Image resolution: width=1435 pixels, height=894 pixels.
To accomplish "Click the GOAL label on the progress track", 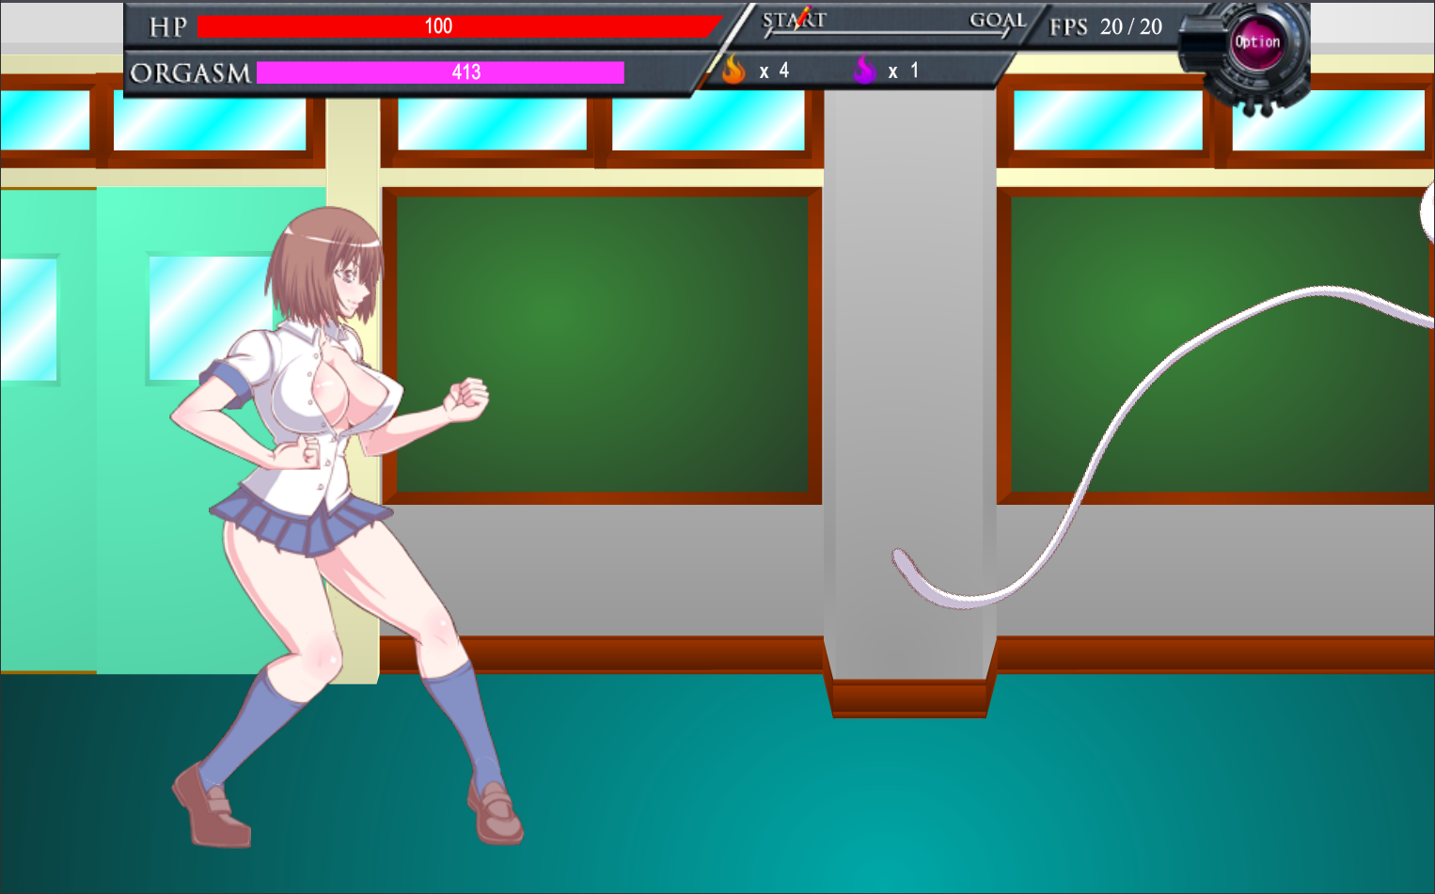I will (x=997, y=20).
